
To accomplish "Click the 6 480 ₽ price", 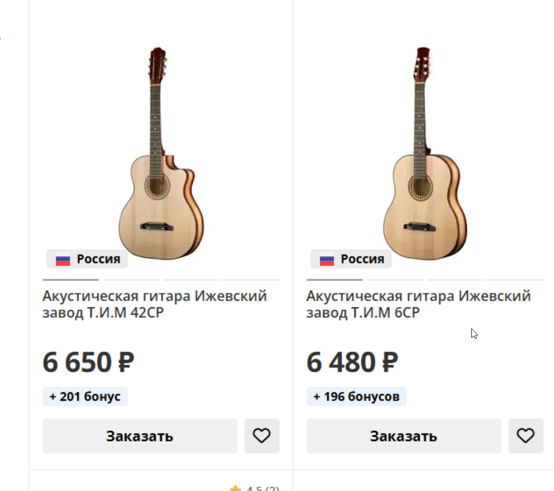I will tap(352, 363).
